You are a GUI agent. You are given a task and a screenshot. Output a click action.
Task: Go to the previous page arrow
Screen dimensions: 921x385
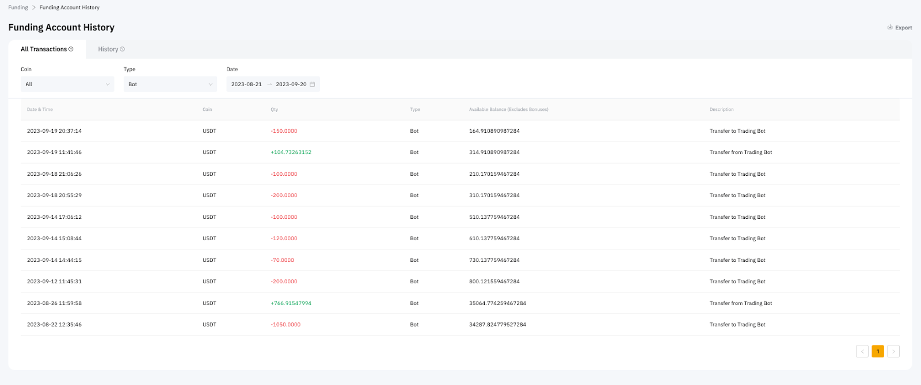[862, 351]
